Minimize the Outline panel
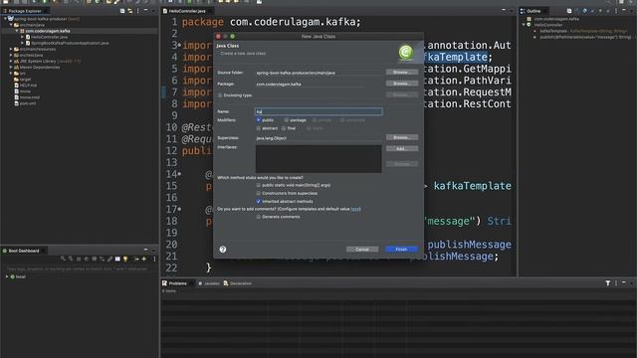The height and width of the screenshot is (358, 637). pos(624,11)
